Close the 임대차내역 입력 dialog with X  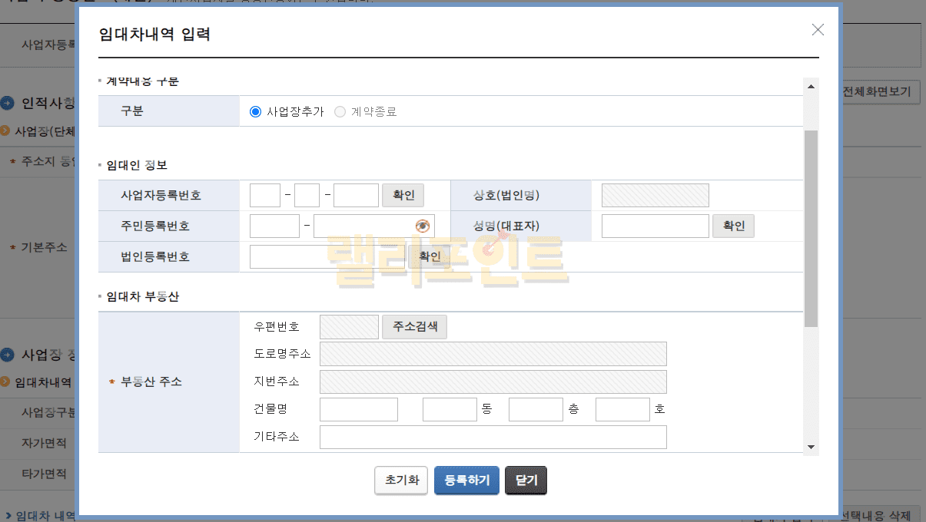pos(818,30)
